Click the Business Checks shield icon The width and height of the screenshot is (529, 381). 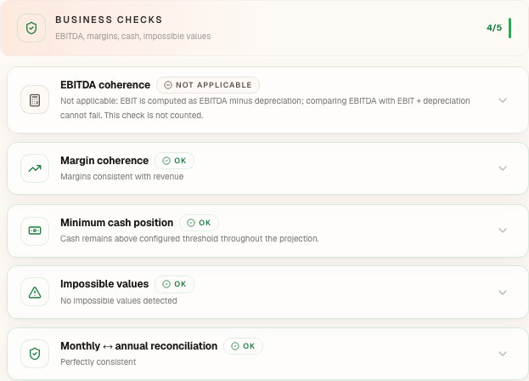click(31, 28)
